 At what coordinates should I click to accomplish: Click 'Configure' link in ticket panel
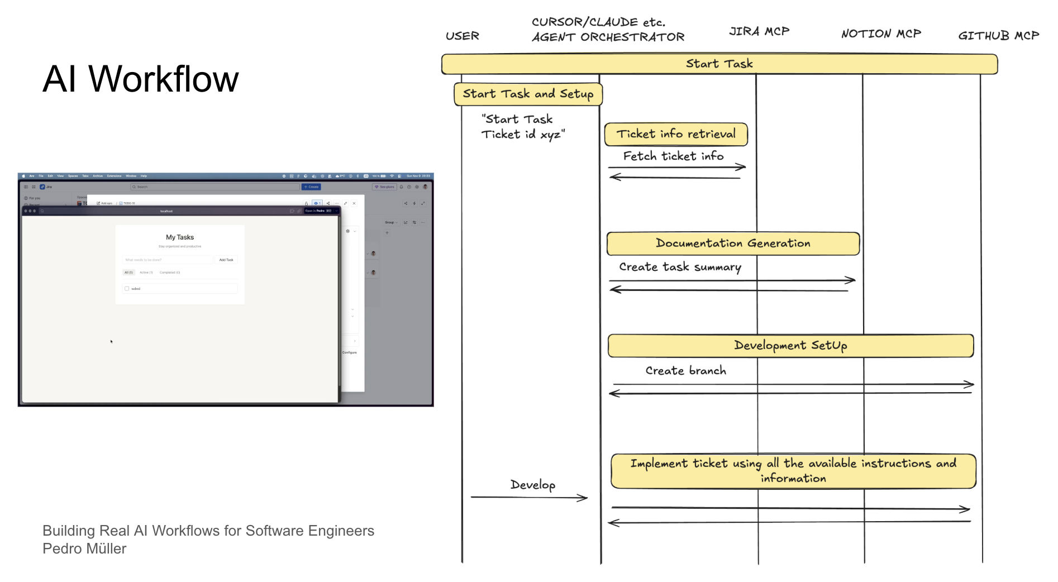(x=349, y=352)
